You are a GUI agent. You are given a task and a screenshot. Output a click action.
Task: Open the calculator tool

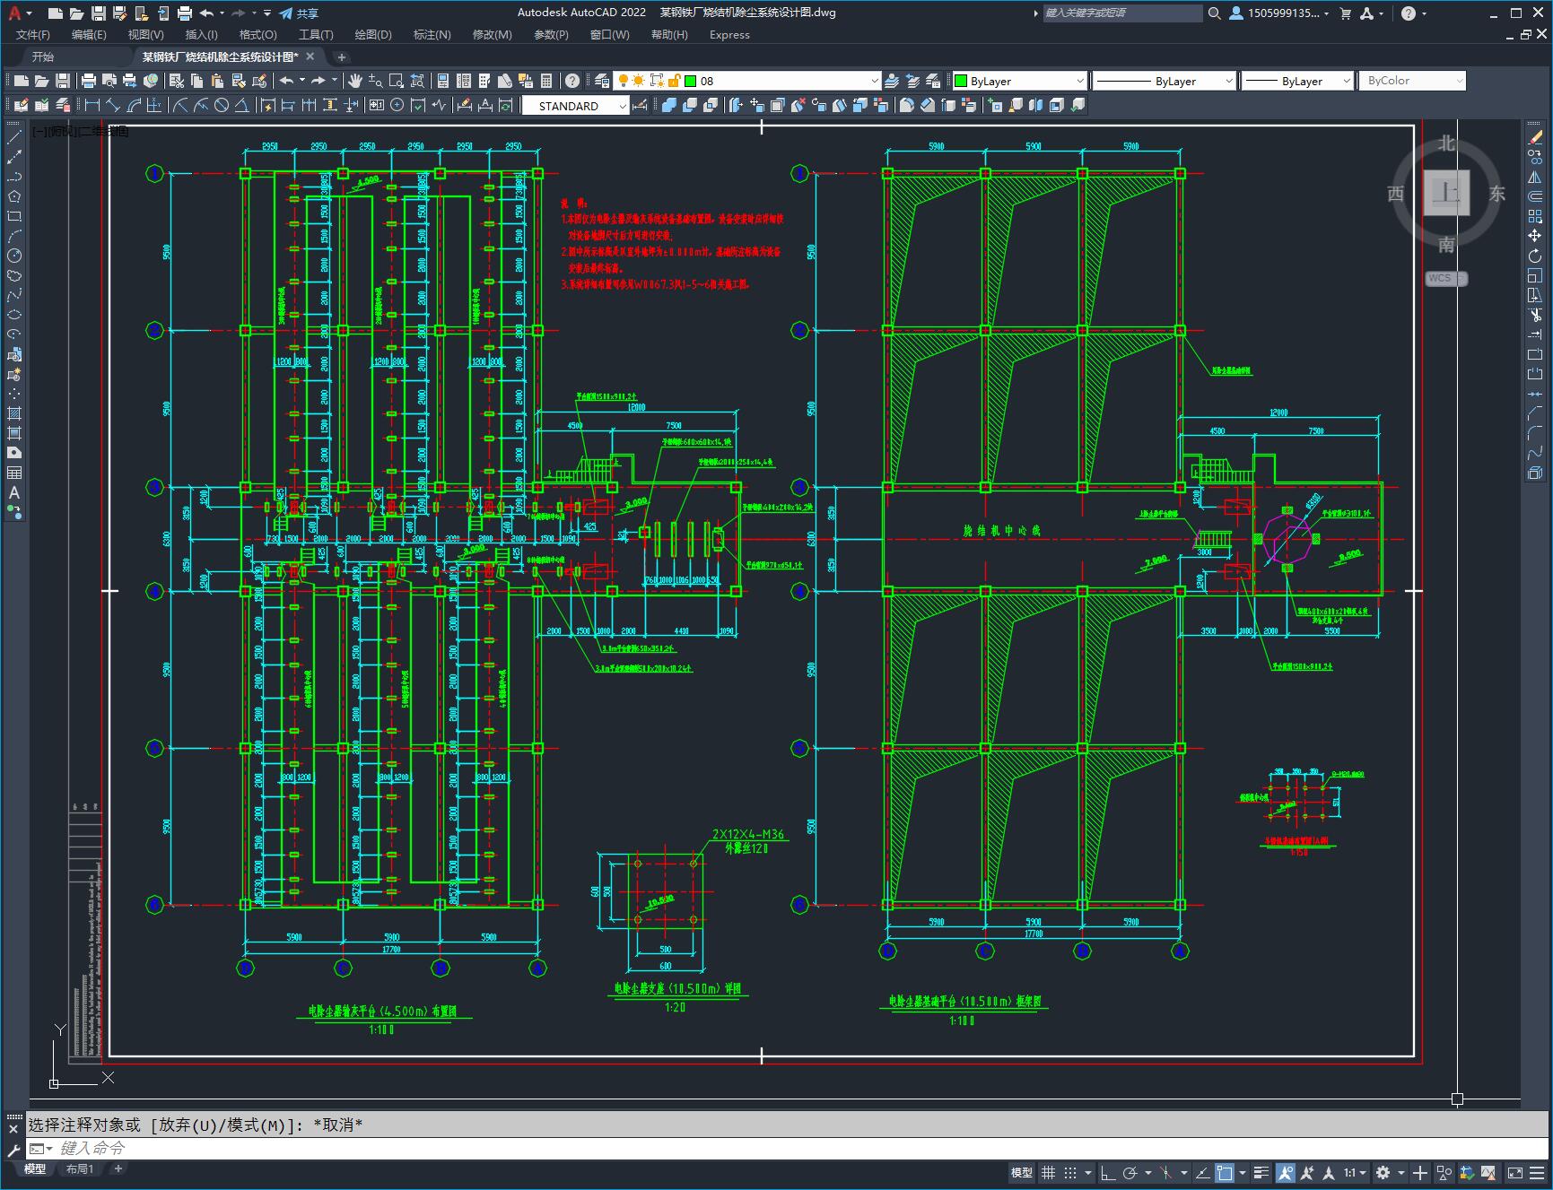point(546,81)
